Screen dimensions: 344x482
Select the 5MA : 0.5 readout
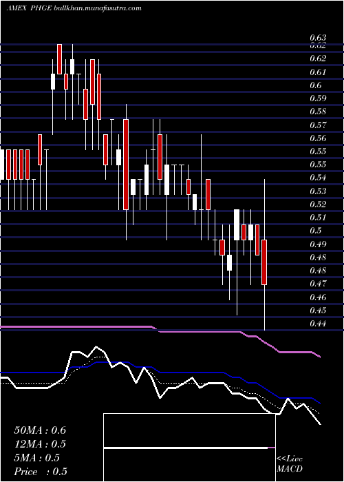pyautogui.click(x=37, y=458)
